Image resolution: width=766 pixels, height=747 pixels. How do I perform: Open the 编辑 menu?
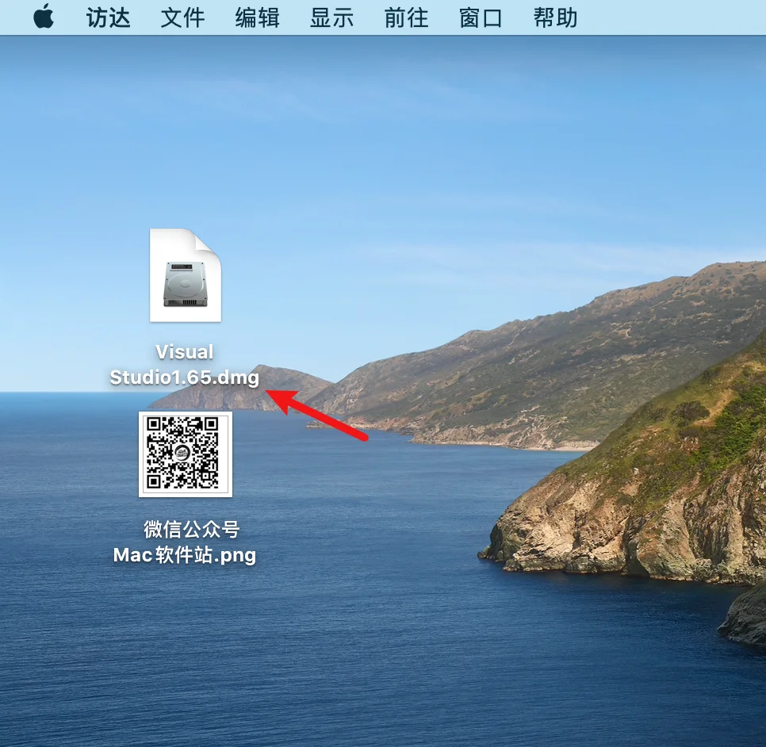[258, 18]
